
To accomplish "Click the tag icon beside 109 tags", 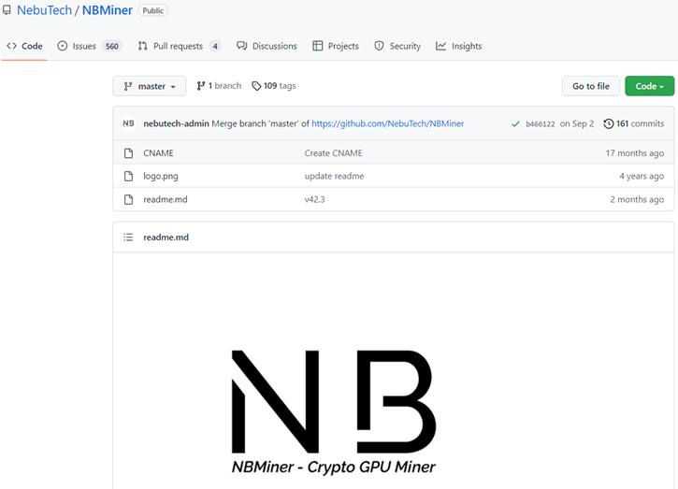I will (x=256, y=86).
